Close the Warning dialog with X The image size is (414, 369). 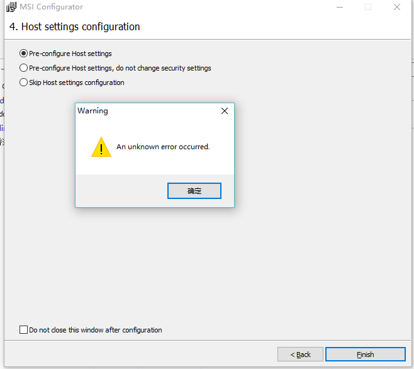pyautogui.click(x=225, y=111)
